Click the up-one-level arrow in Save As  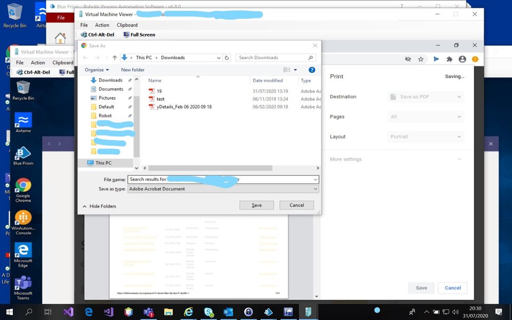[114, 57]
